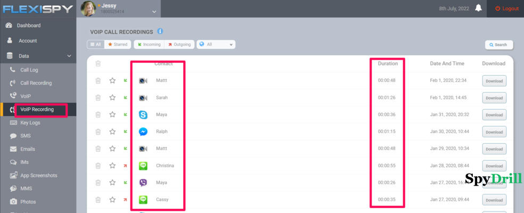Filter by Incoming calls
The image size is (524, 213).
[148, 45]
